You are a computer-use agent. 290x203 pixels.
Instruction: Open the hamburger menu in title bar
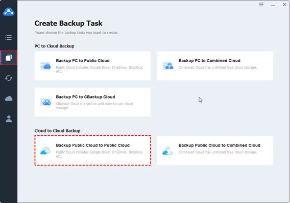pyautogui.click(x=261, y=5)
